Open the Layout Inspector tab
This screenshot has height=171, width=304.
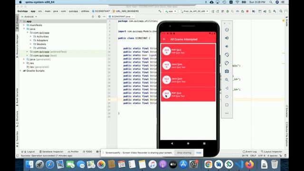pyautogui.click(x=271, y=152)
